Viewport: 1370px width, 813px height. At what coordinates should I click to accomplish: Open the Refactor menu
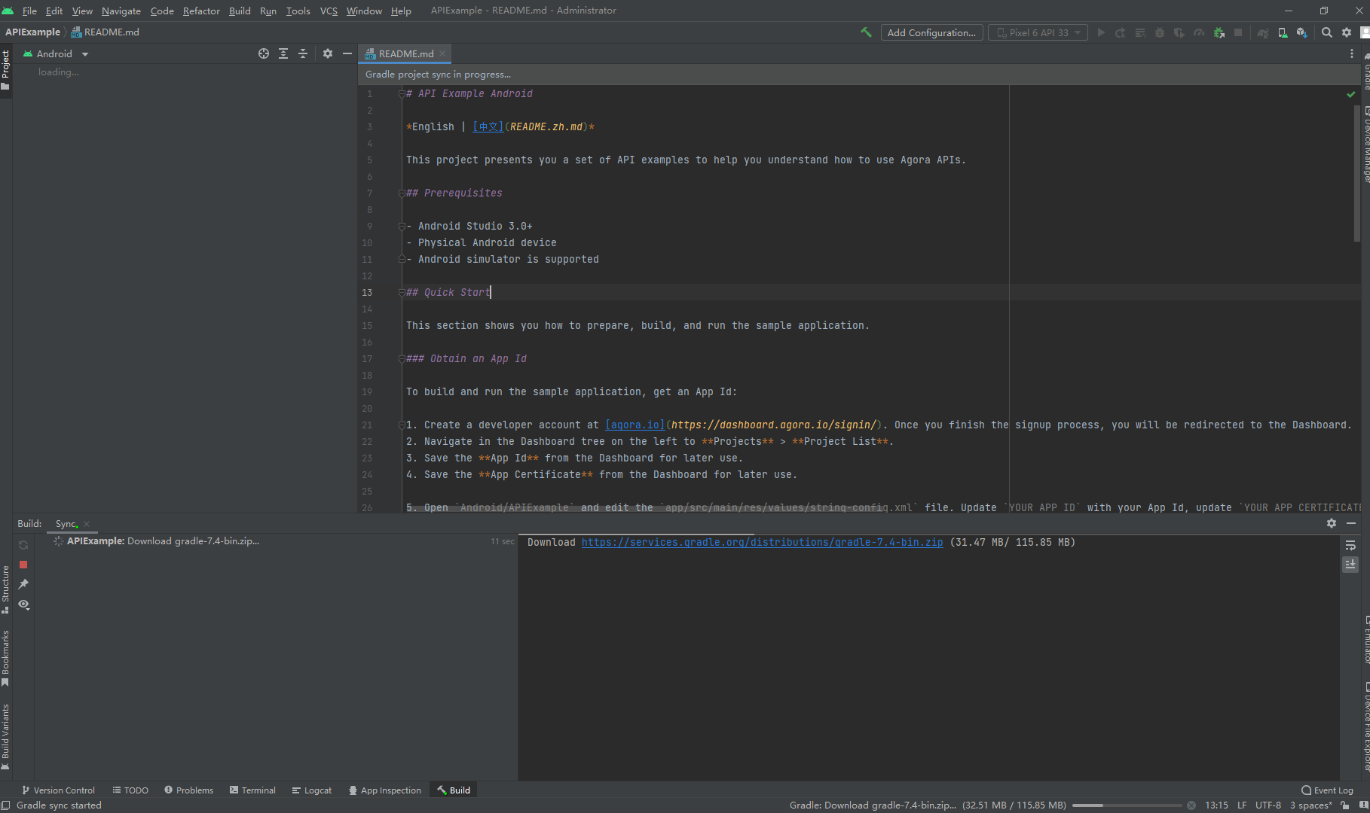click(x=201, y=11)
